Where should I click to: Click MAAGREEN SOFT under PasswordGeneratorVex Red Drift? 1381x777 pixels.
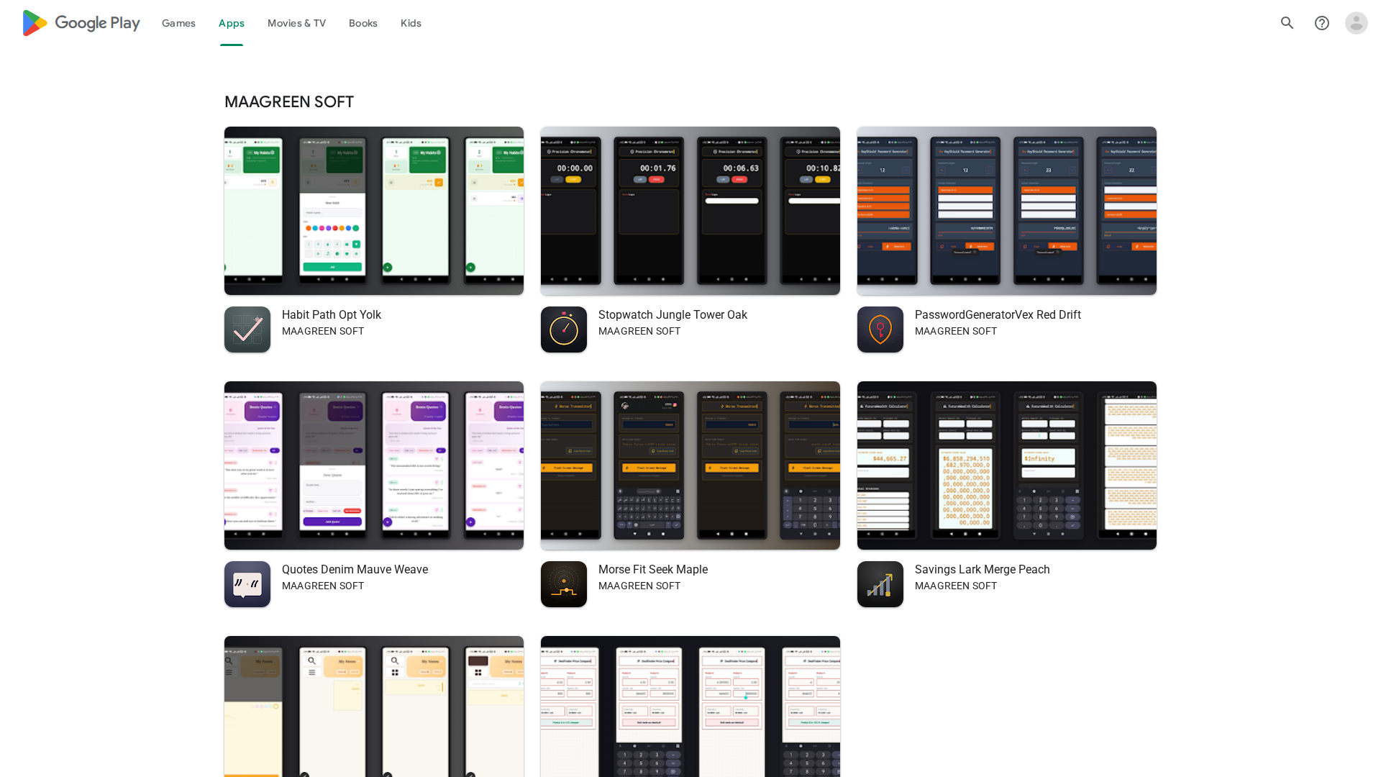(956, 332)
